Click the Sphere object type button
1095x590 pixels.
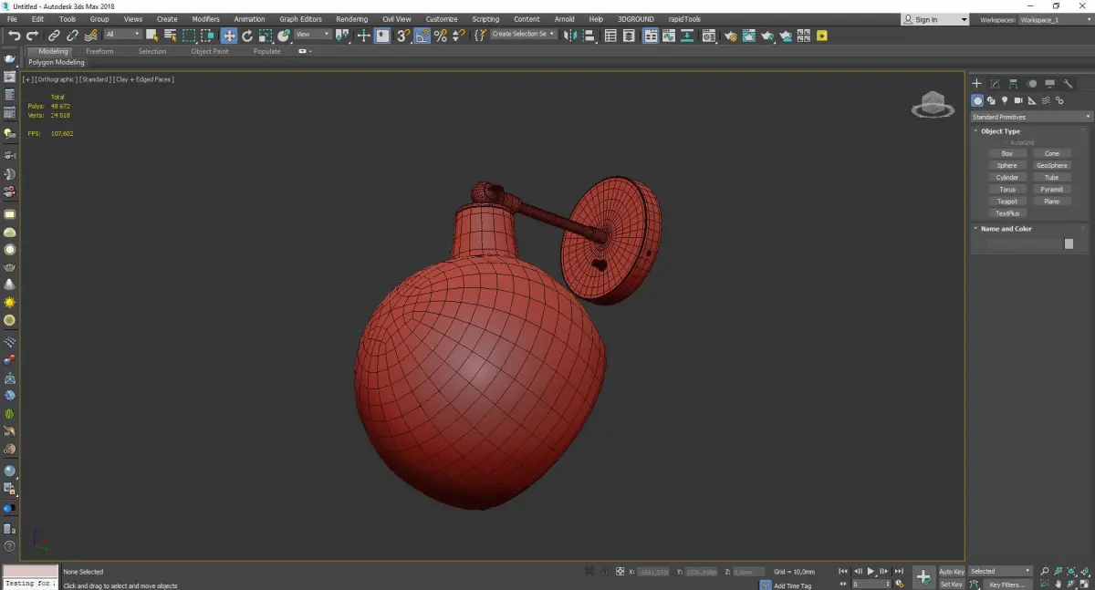[1007, 166]
